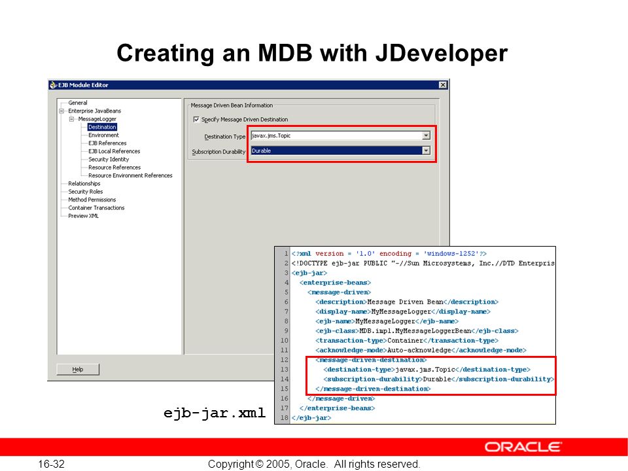Image resolution: width=628 pixels, height=471 pixels.
Task: Click the opening message-driven tag on line 5
Action: [340, 292]
